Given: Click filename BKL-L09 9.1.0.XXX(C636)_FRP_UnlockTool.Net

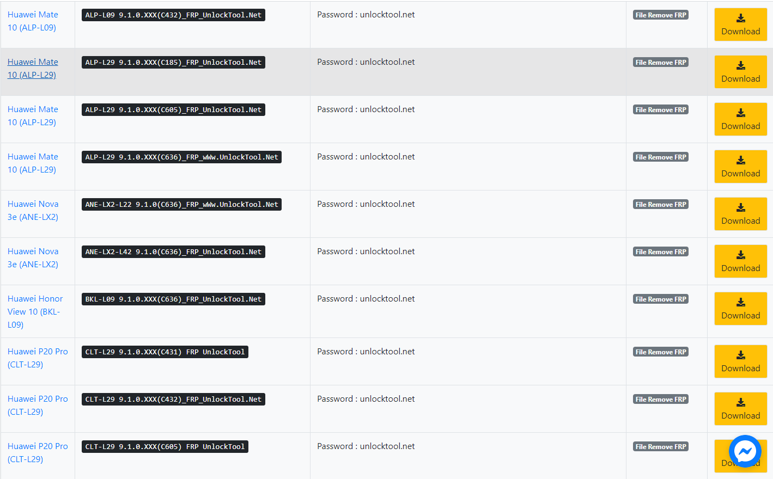Looking at the screenshot, I should (x=173, y=299).
